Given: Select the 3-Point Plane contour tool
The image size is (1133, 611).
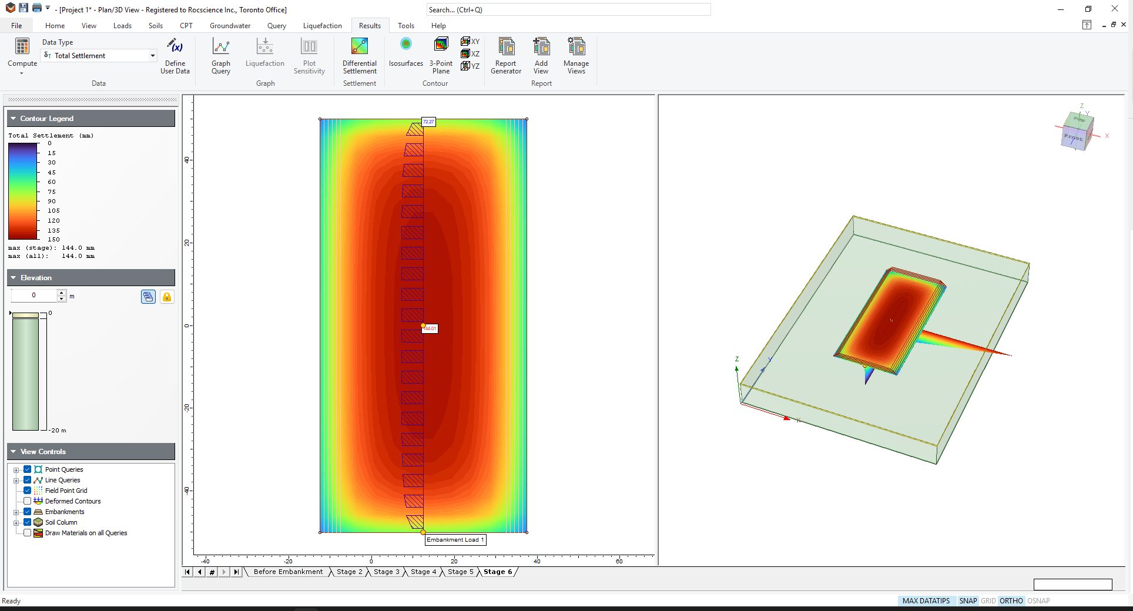Looking at the screenshot, I should (x=441, y=56).
